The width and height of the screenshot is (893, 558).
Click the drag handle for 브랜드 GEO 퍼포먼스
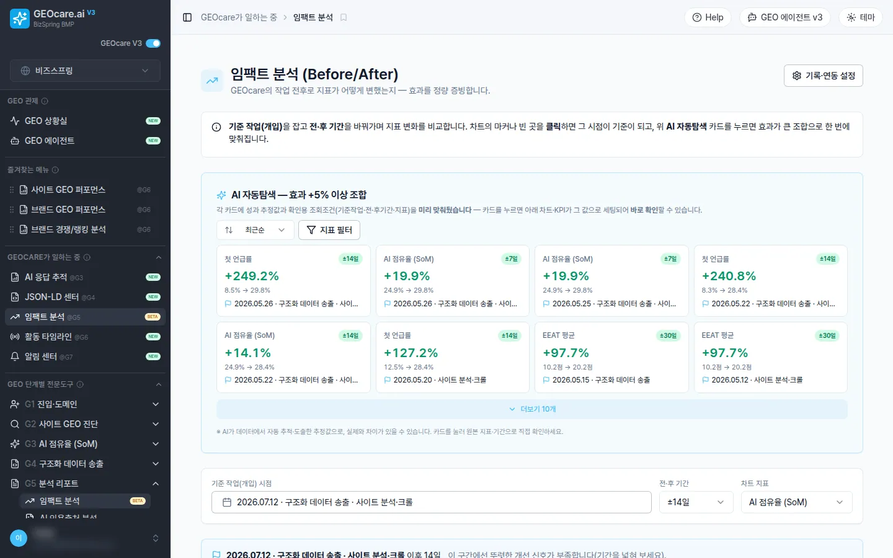click(x=12, y=210)
